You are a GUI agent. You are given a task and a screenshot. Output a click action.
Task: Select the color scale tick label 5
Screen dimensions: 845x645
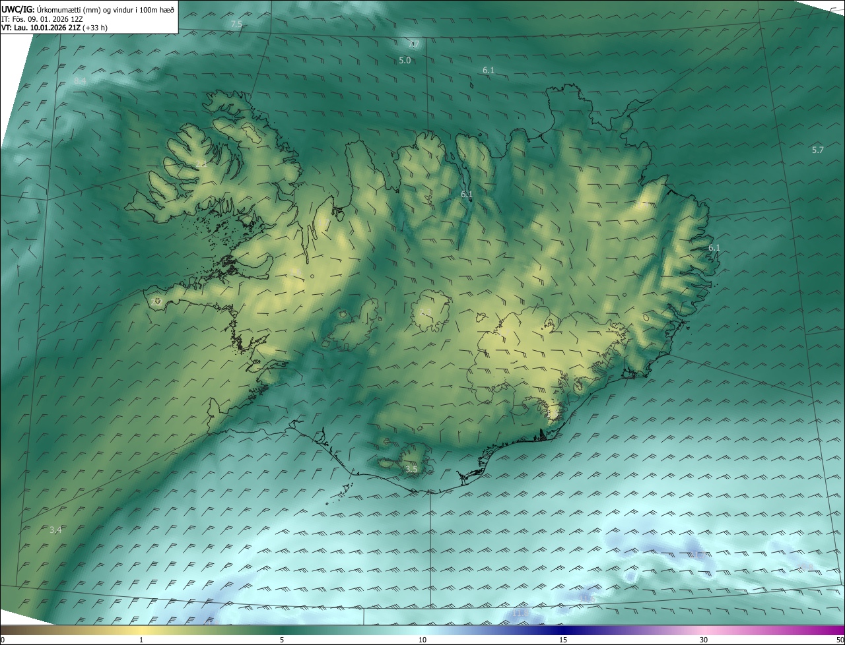pos(282,640)
